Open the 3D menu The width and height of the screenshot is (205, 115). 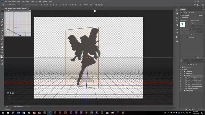[x=36, y=1]
